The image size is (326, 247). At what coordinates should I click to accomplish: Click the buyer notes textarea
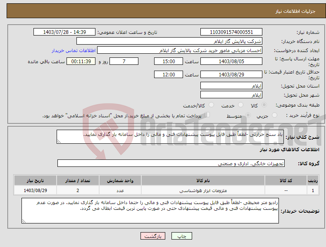[150, 211]
